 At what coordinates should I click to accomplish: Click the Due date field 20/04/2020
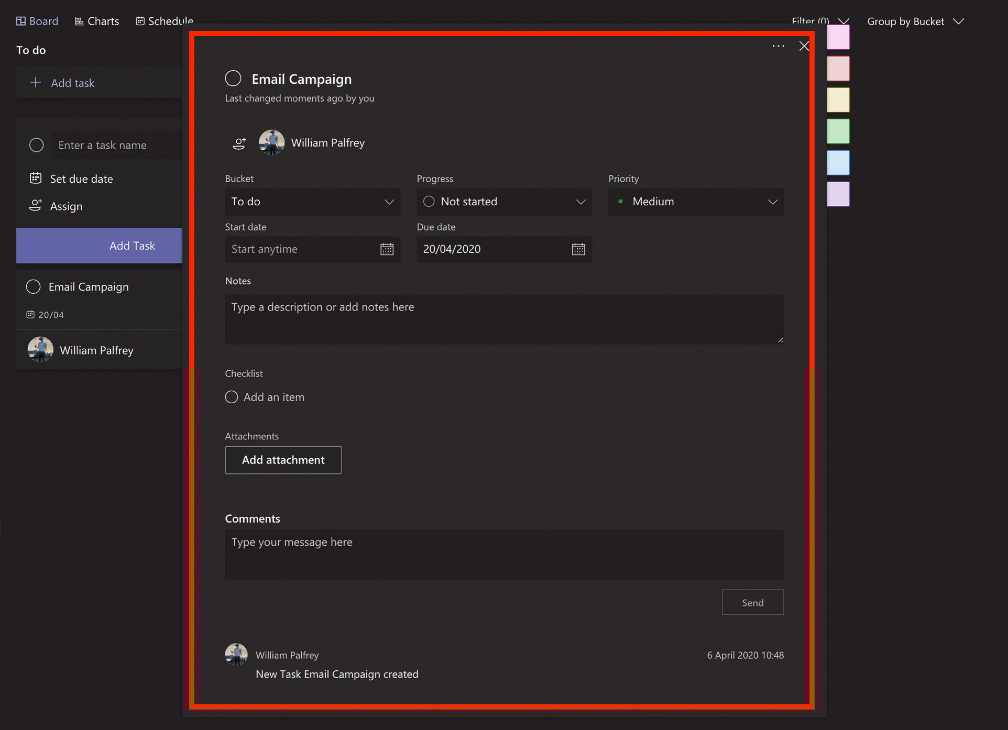(505, 249)
